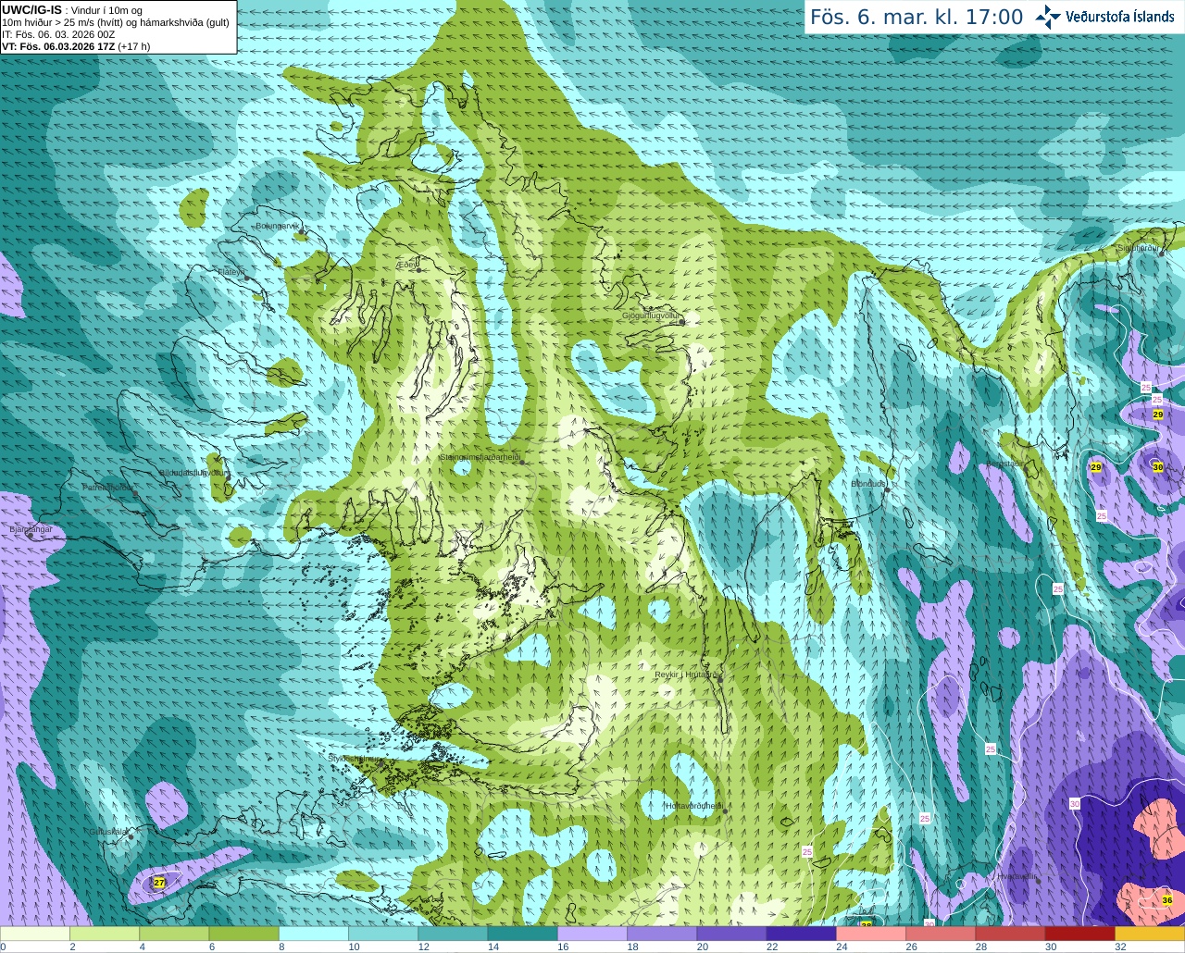Click the yellow gust marker labeled 27
The image size is (1185, 953).
click(159, 883)
